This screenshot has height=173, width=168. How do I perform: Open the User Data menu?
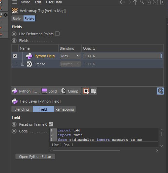(54, 2)
